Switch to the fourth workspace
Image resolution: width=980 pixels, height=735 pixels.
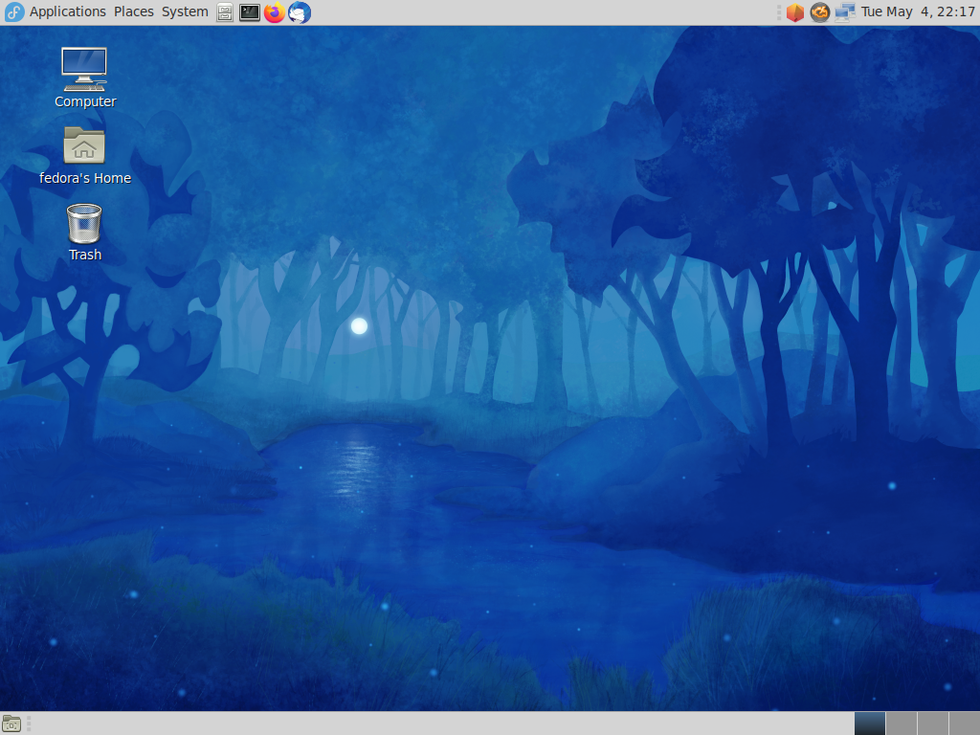[964, 724]
